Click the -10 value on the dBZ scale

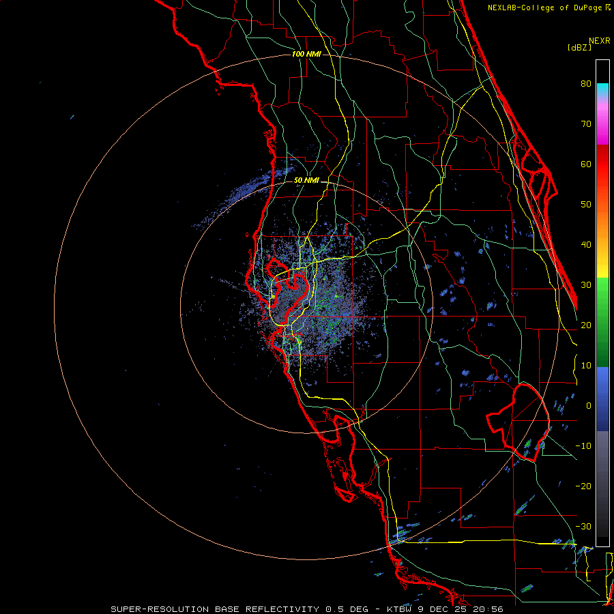coord(583,446)
